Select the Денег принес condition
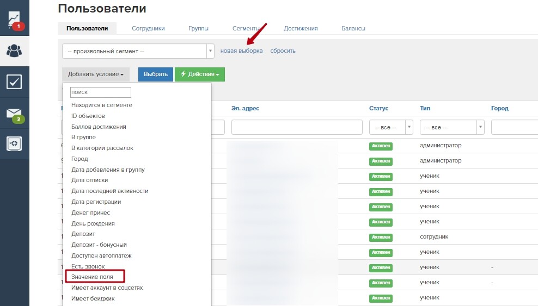Viewport: 538px width, 306px height. point(90,213)
